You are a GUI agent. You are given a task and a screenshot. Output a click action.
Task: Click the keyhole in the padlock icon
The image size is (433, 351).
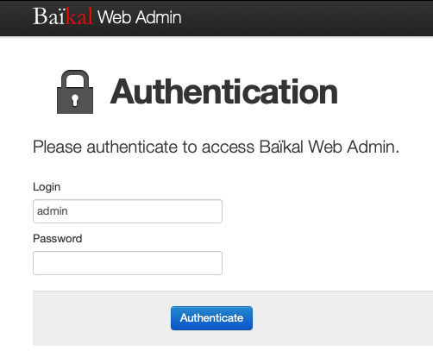pyautogui.click(x=75, y=100)
